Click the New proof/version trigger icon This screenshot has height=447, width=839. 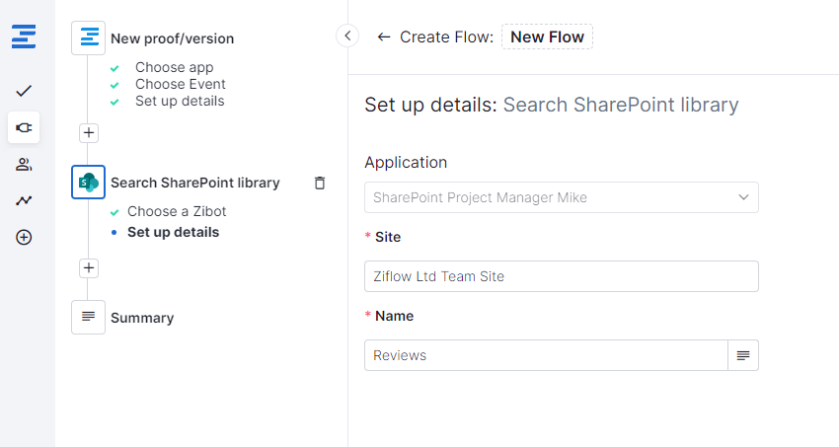coord(89,38)
